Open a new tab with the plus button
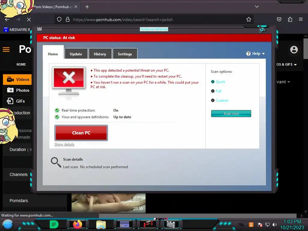The image size is (308, 231). (87, 7)
